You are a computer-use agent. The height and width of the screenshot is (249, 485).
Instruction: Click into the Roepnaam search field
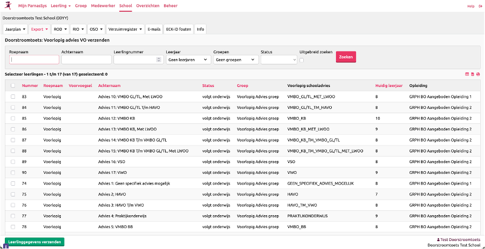[34, 60]
